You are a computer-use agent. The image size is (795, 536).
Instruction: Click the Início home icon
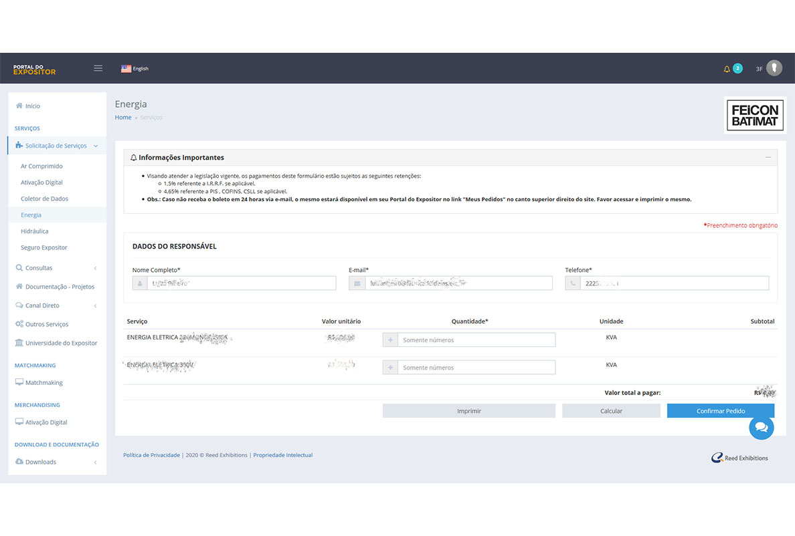click(x=19, y=106)
